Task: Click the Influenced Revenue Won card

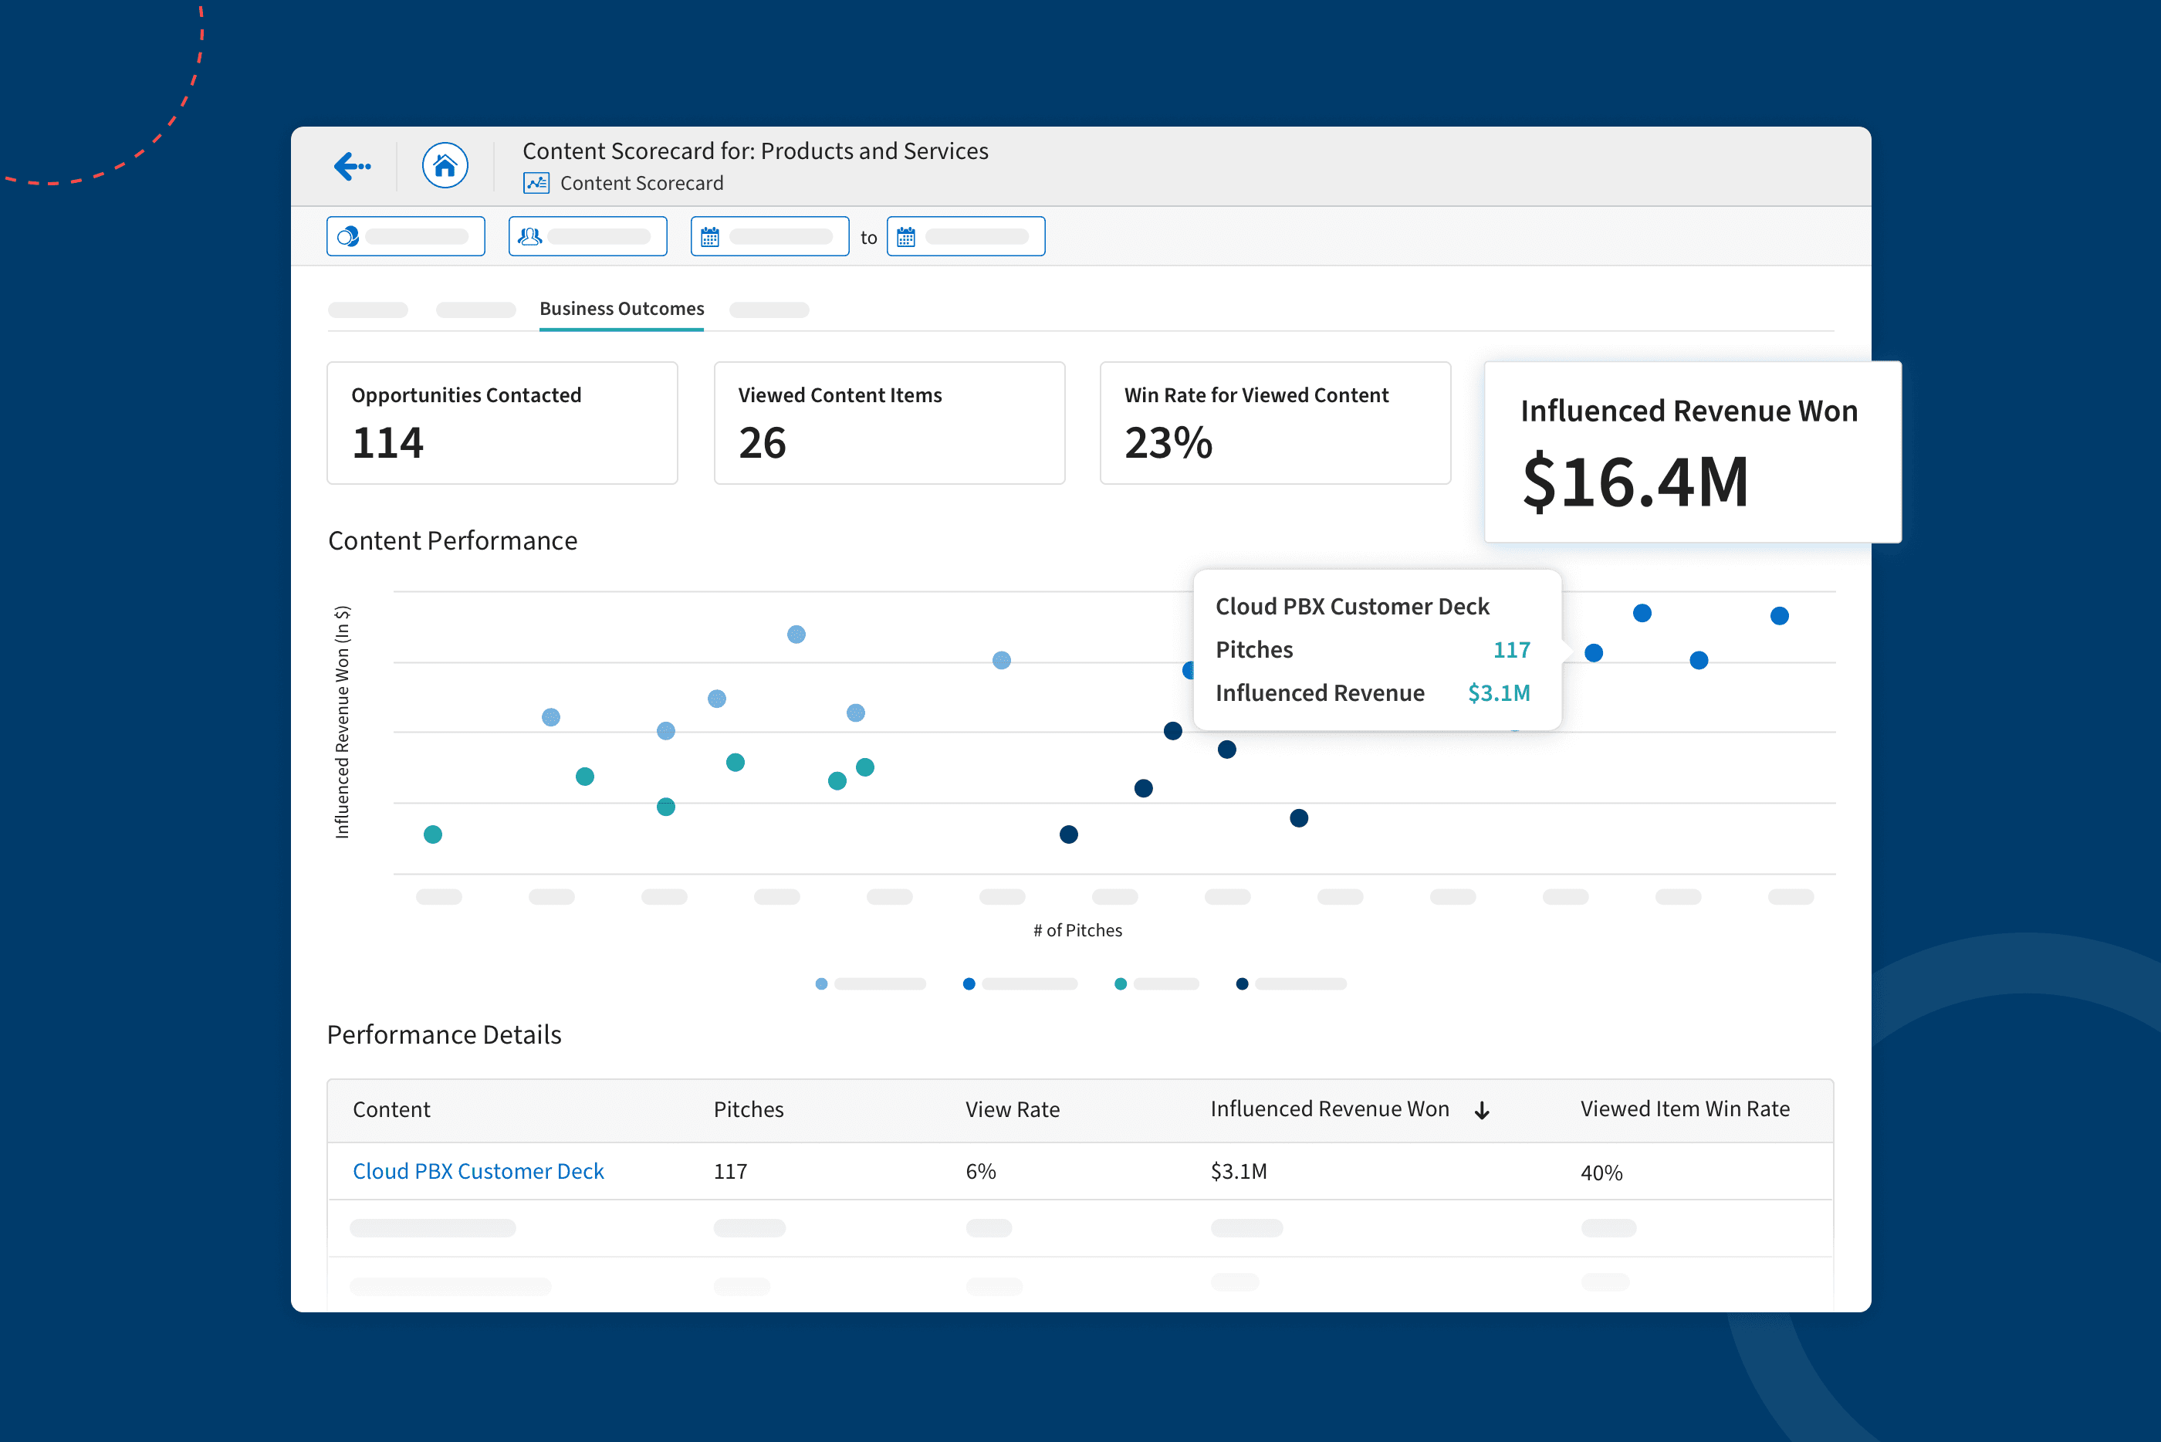Action: [1693, 452]
